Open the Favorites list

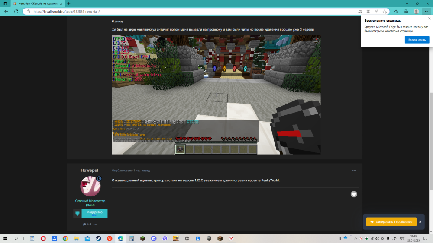[x=396, y=12]
